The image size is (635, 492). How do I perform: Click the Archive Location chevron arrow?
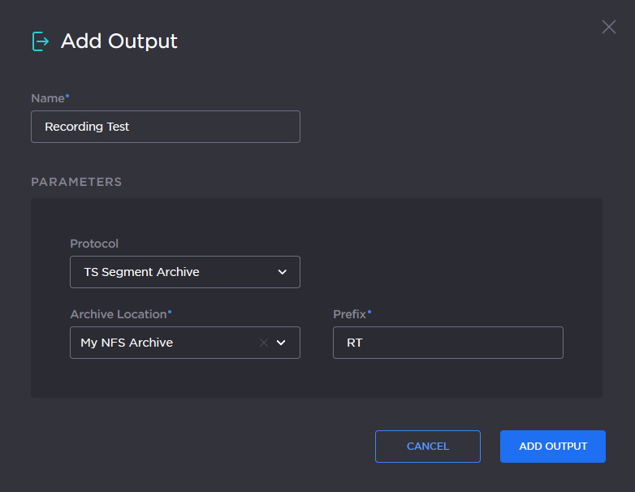pyautogui.click(x=281, y=343)
